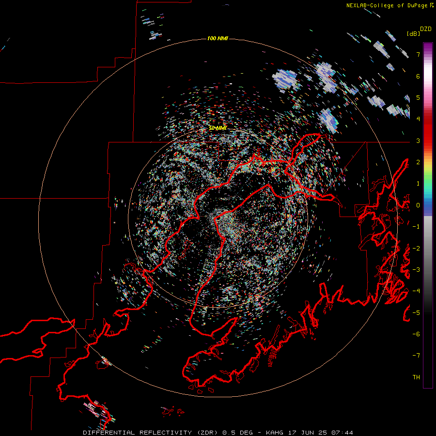
Task: Click the 0.5 DEG elevation text
Action: [x=238, y=433]
